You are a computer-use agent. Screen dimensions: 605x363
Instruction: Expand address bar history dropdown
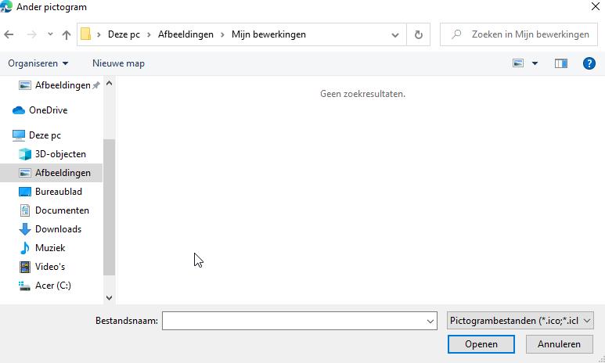point(395,34)
